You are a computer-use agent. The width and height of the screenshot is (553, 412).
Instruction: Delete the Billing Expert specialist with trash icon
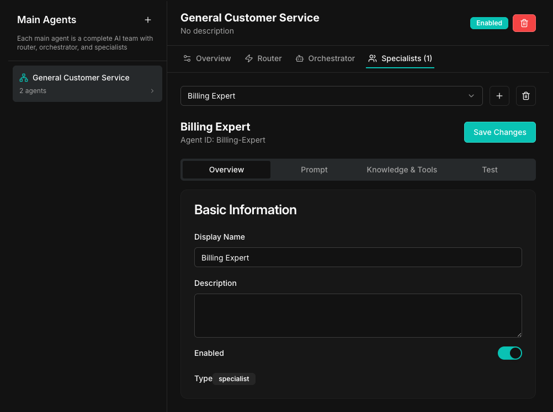525,96
